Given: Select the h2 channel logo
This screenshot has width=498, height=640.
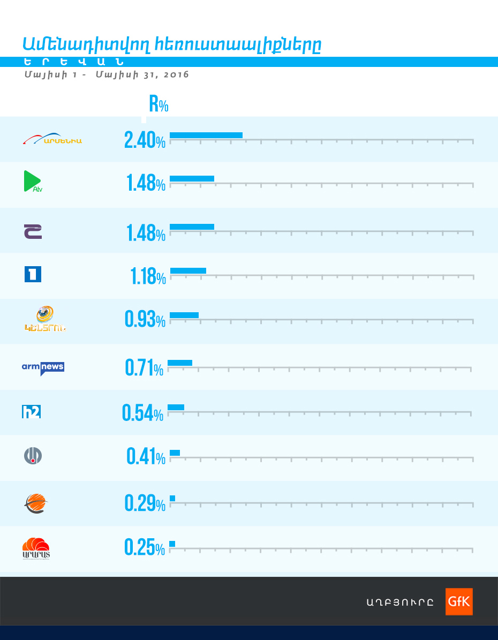Looking at the screenshot, I should coord(31,412).
